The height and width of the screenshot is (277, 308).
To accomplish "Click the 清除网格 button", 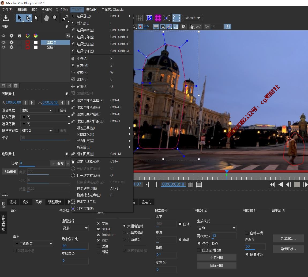I will [216, 265].
